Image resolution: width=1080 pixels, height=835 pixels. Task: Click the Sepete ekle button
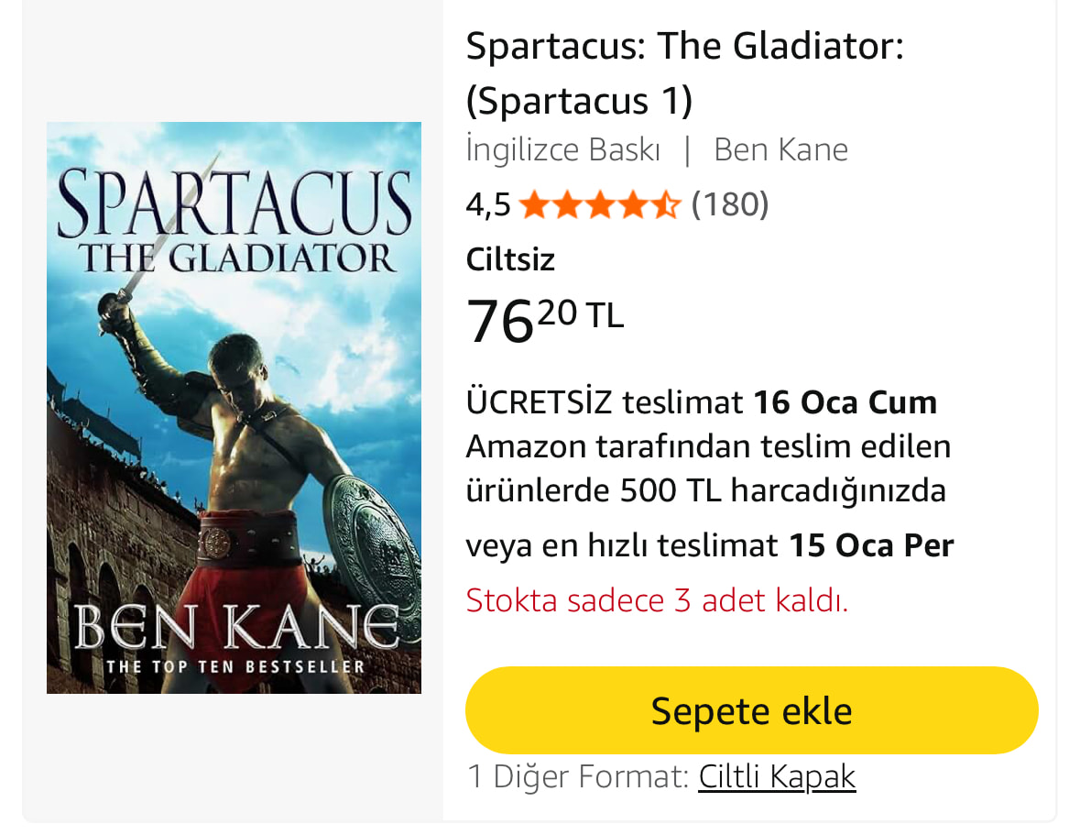coord(751,710)
